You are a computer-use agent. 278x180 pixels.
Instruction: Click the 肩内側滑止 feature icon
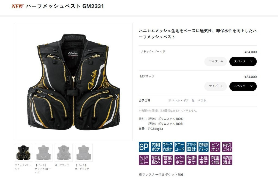pyautogui.click(x=227, y=160)
